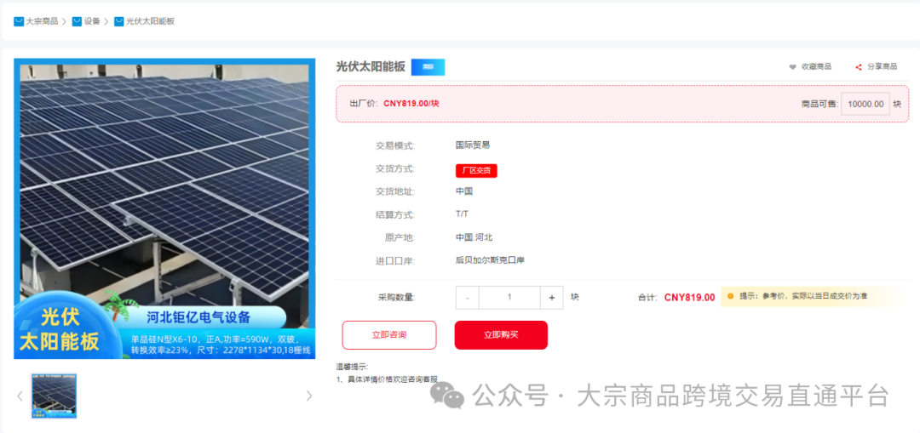The image size is (920, 433).
Task: Open the 设备 breadcrumb category
Action: pos(92,21)
